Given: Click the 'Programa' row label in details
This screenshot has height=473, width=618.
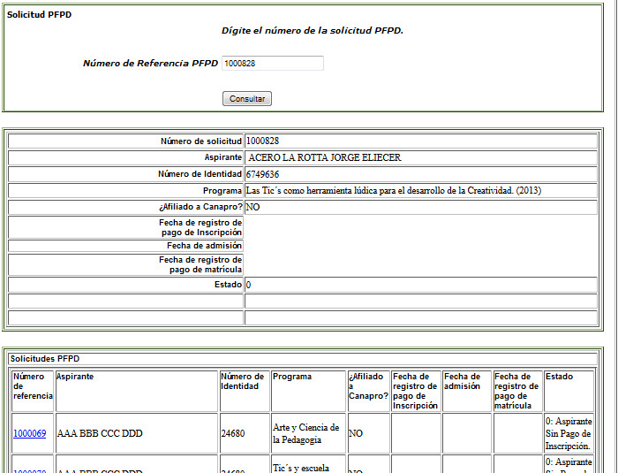Looking at the screenshot, I should tap(222, 191).
